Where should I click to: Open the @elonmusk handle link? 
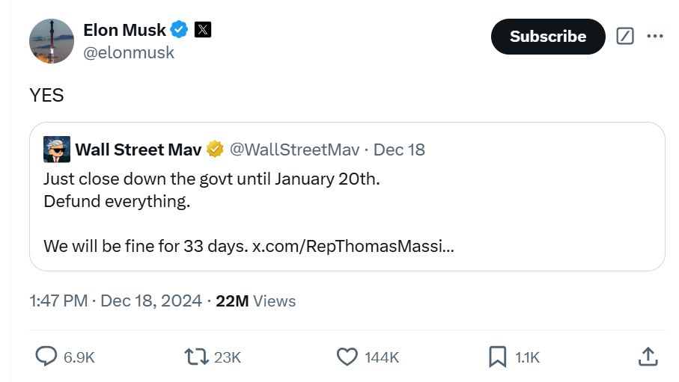coord(129,52)
